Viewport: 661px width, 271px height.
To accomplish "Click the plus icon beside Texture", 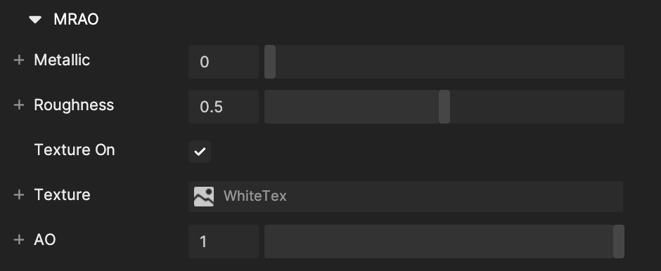I will [x=18, y=195].
